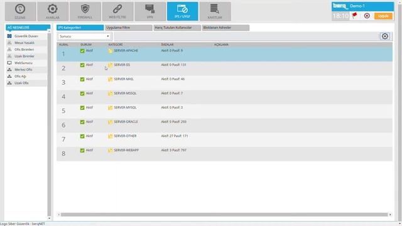Go to the FIREWALL section
Viewport: 402px width, 226px height.
(85, 11)
